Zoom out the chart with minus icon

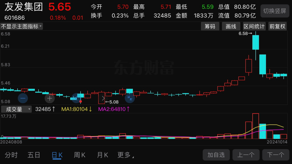(x=23, y=98)
